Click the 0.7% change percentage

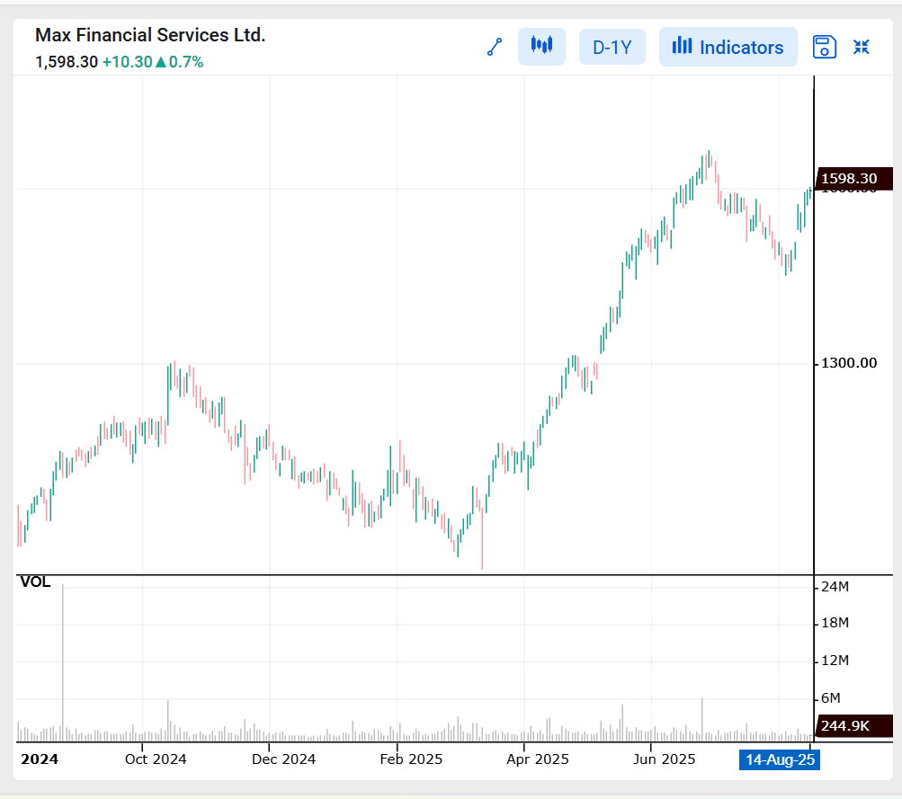point(186,62)
